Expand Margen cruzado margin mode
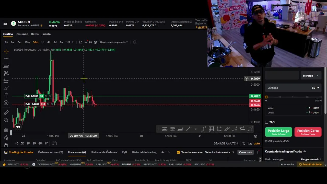 point(311,159)
